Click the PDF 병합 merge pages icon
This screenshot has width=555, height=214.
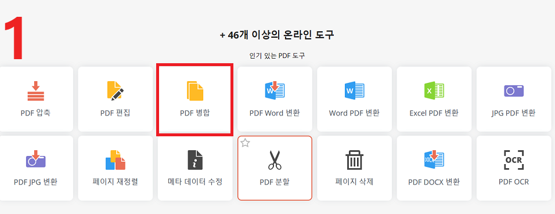coord(195,91)
